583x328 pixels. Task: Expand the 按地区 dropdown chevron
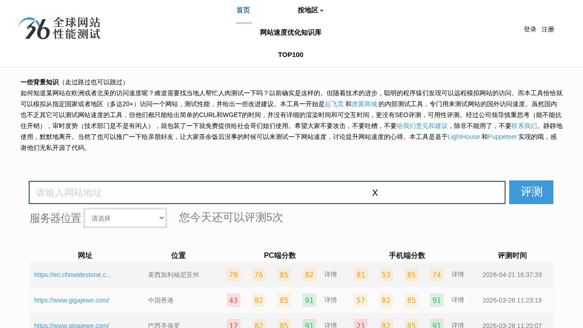click(322, 10)
